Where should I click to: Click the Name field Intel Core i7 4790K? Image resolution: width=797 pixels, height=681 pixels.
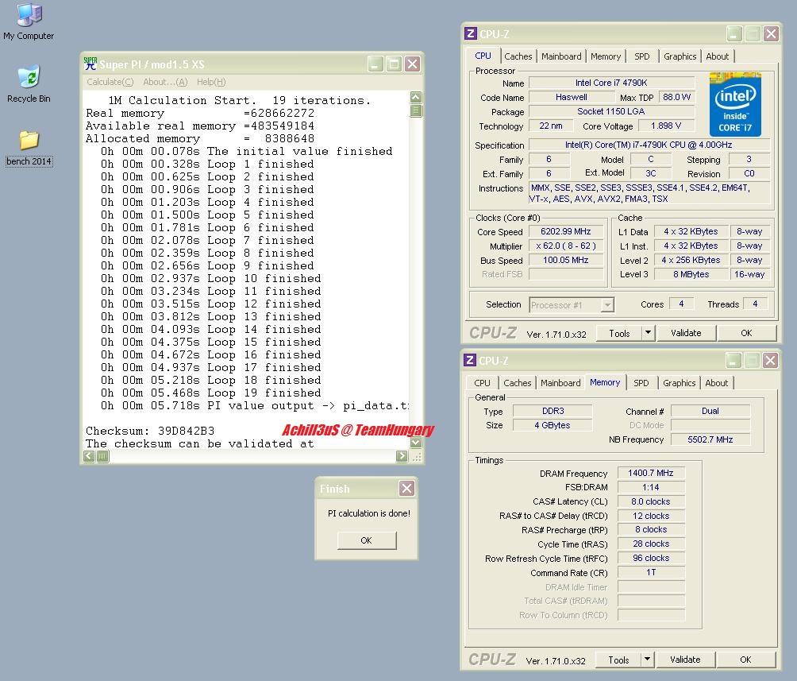click(611, 83)
